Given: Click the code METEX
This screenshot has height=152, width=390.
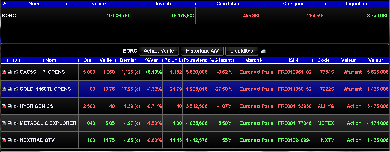Looking at the screenshot, I should click(326, 123).
